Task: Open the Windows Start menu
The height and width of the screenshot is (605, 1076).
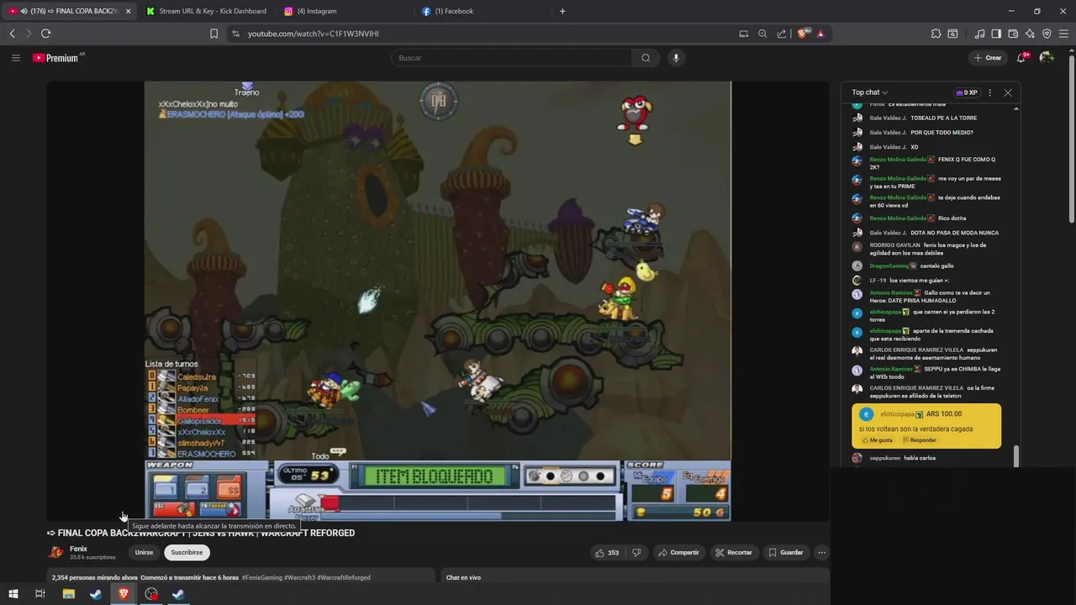Action: (13, 594)
